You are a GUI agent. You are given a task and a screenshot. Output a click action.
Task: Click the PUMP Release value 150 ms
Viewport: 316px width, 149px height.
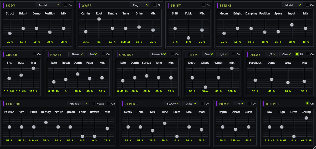tap(236, 141)
